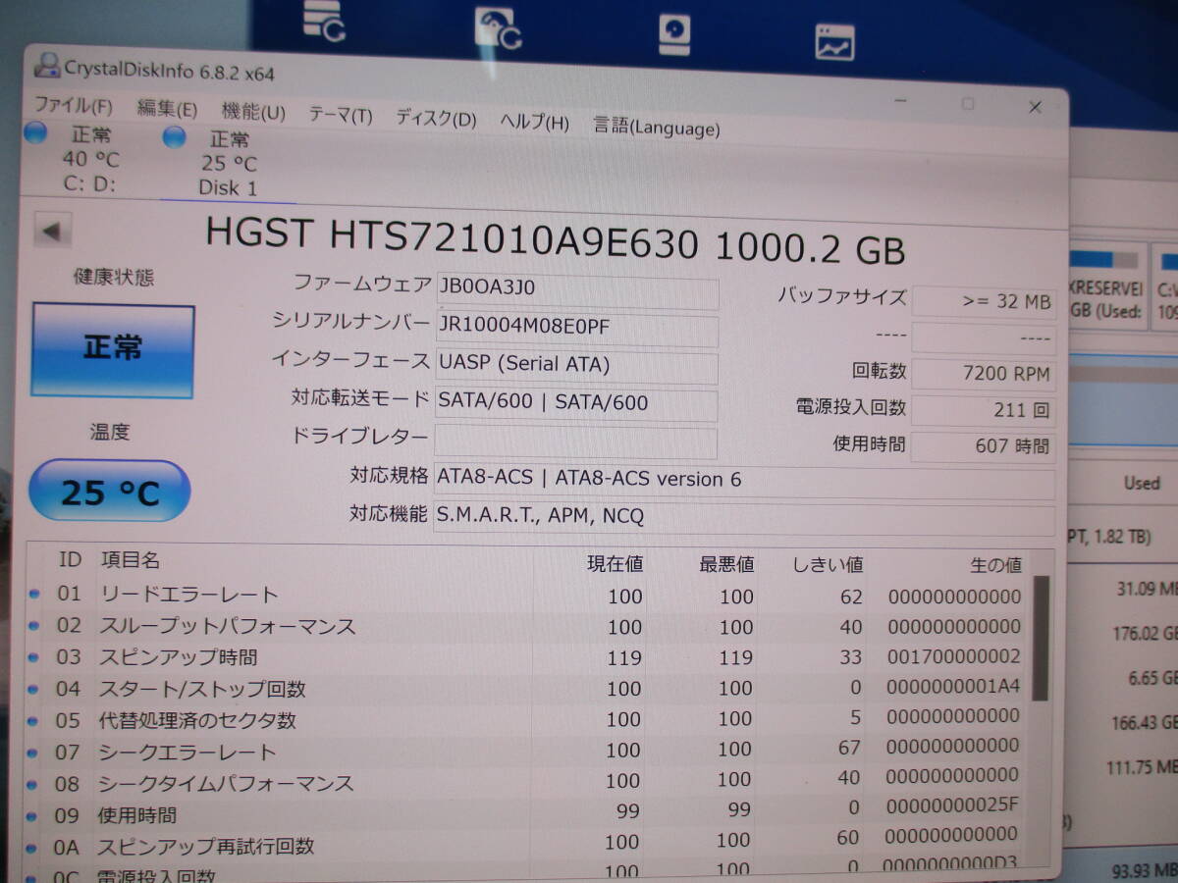
Task: Click status dot for 04 スタート/ストップ回数 row
Action: point(34,689)
